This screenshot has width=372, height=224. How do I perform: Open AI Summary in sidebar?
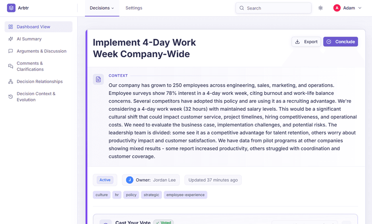coord(39,39)
